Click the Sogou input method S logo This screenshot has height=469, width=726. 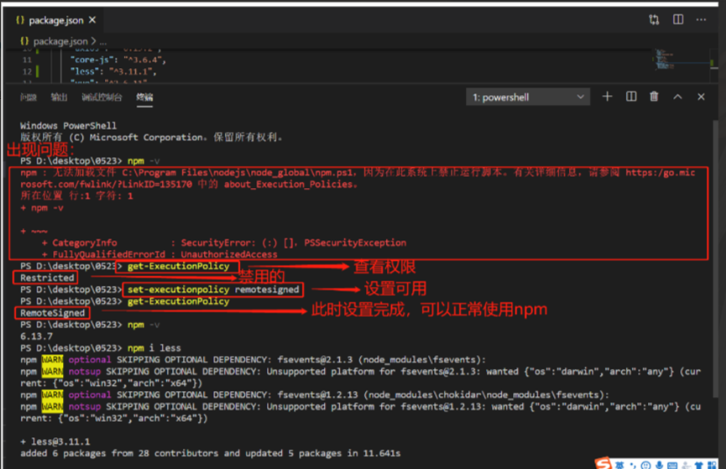click(603, 463)
